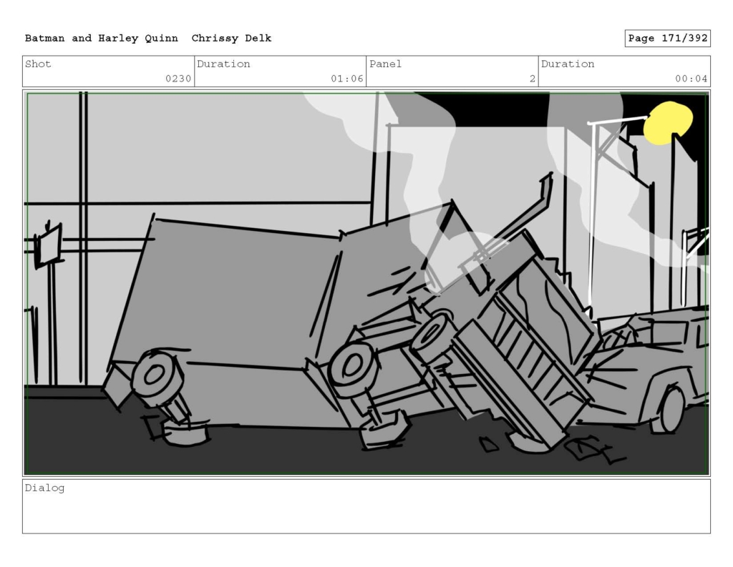Select the storyboard panel drawing of the crashed truck
This screenshot has height=567, width=733.
(x=366, y=283)
